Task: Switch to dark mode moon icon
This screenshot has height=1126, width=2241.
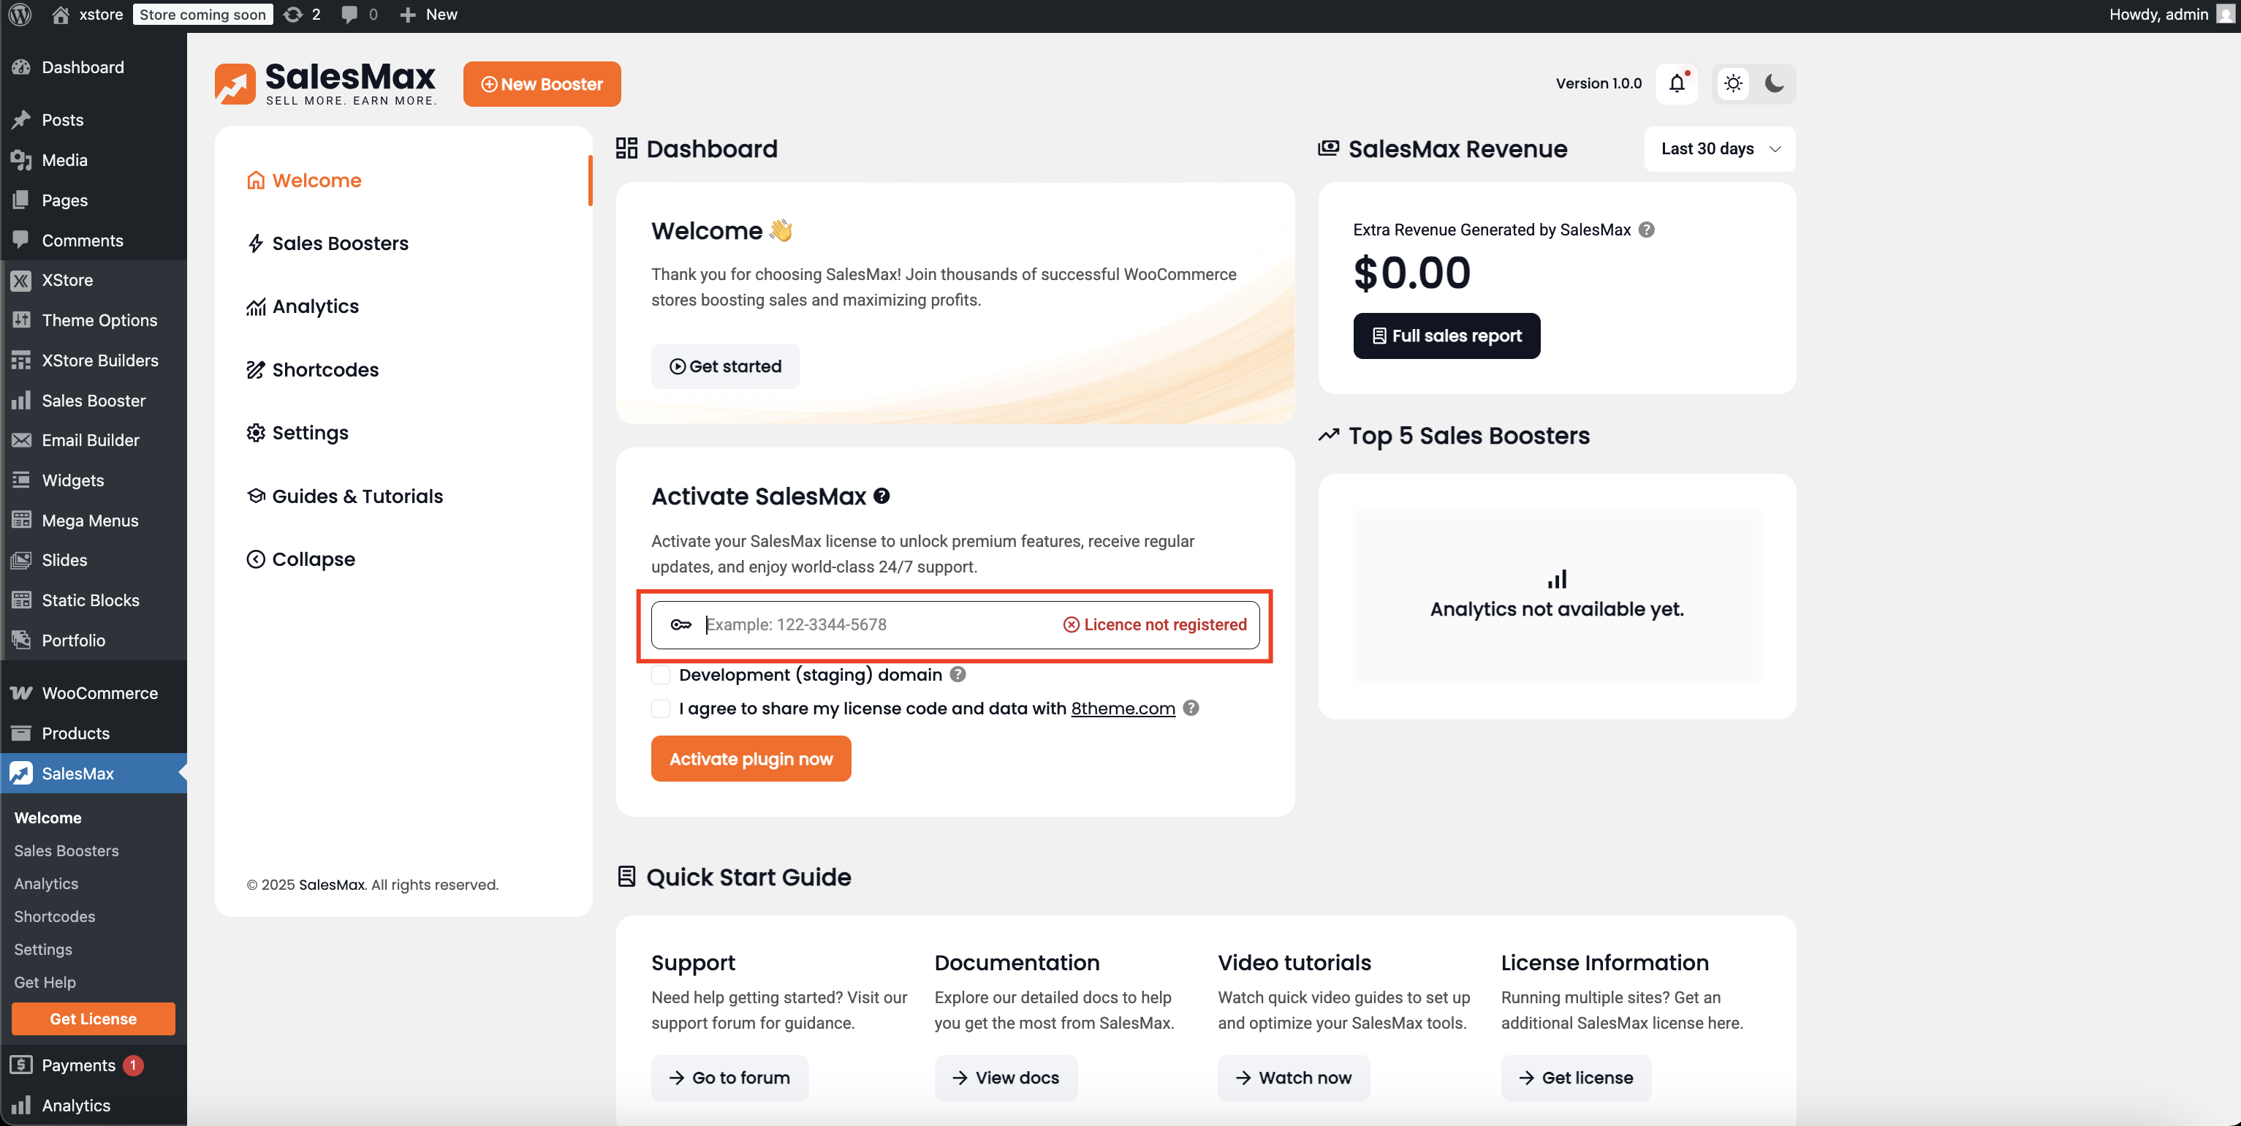Action: (1774, 83)
